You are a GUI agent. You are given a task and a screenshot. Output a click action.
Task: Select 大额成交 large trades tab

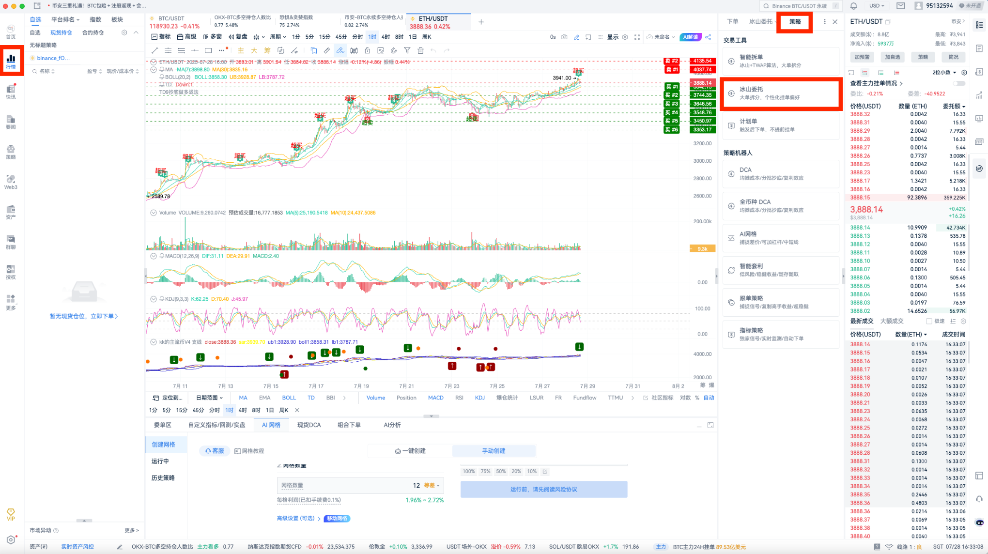pos(892,321)
